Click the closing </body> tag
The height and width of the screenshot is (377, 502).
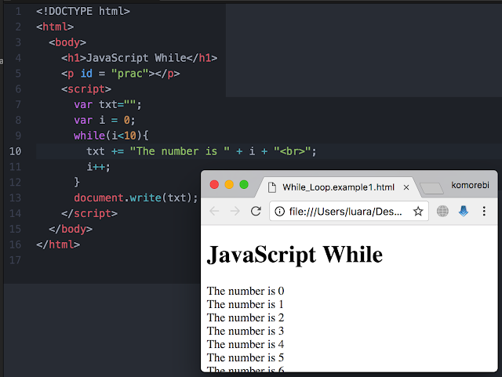pyautogui.click(x=71, y=229)
